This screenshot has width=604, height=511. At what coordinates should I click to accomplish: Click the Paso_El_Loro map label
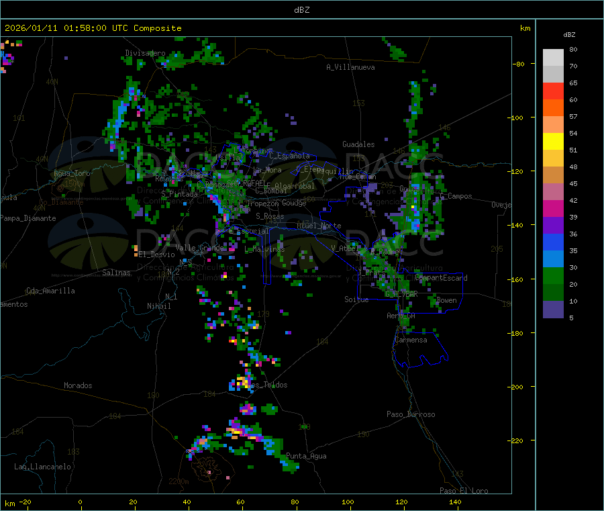(464, 491)
